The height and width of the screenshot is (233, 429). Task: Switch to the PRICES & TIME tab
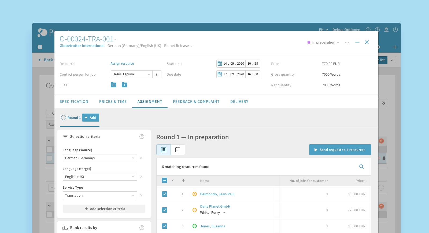[x=113, y=102]
